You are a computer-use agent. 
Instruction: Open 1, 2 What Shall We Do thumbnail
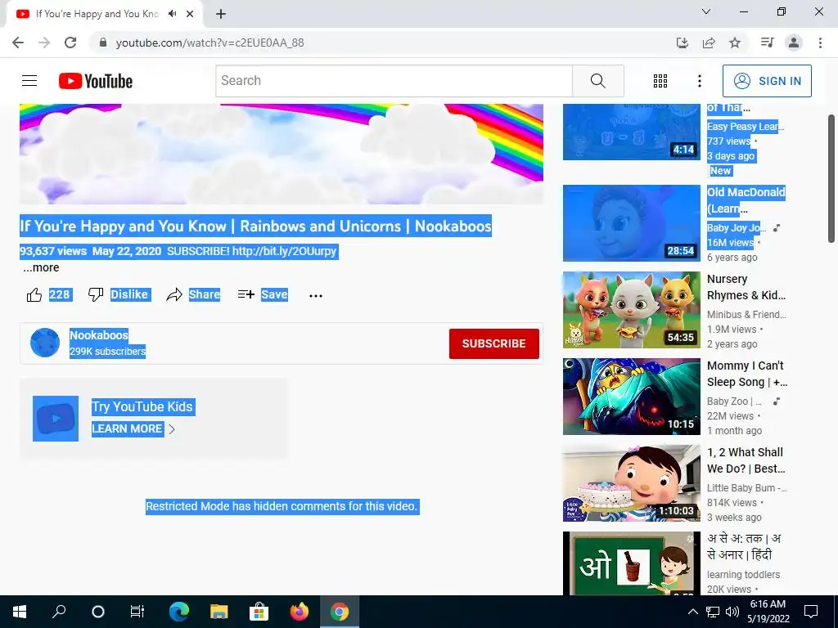tap(631, 483)
